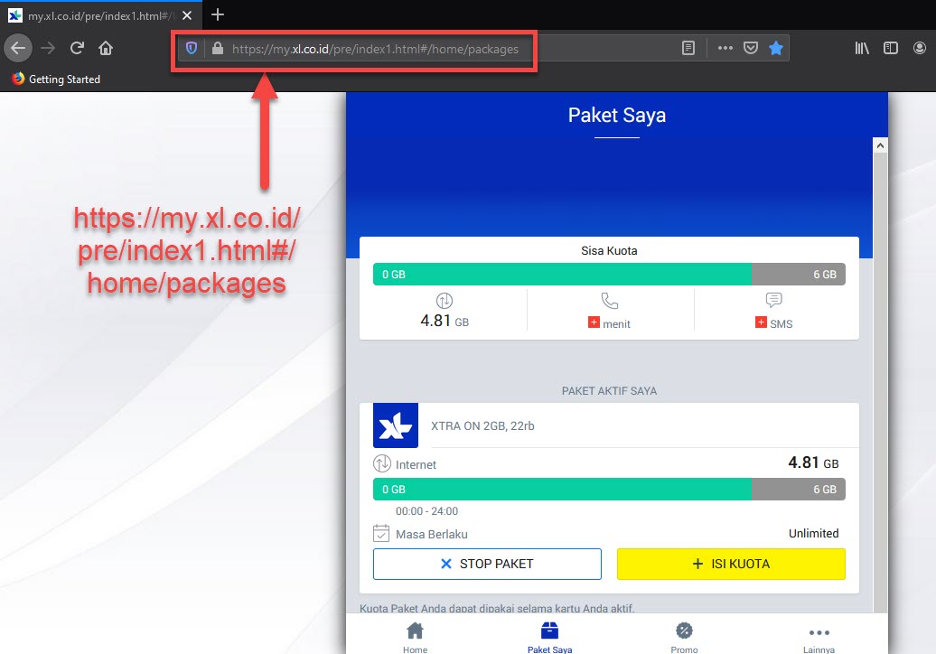
Task: Click the SMS message bubble icon
Action: (x=773, y=300)
